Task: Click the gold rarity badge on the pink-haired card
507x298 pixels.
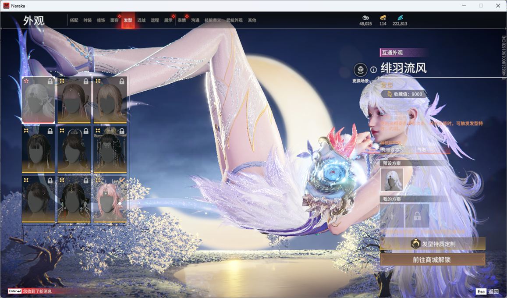Action: (98, 180)
